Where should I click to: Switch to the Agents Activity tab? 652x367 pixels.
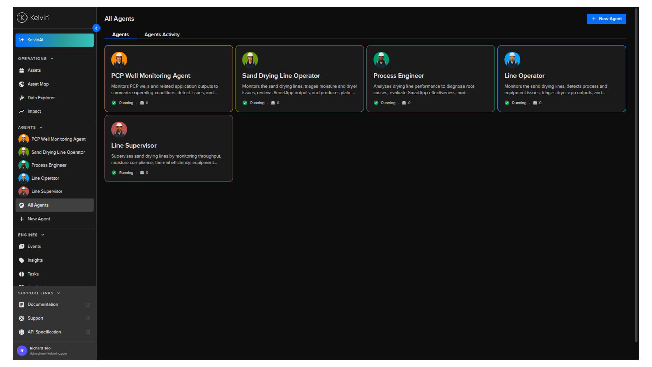point(162,35)
